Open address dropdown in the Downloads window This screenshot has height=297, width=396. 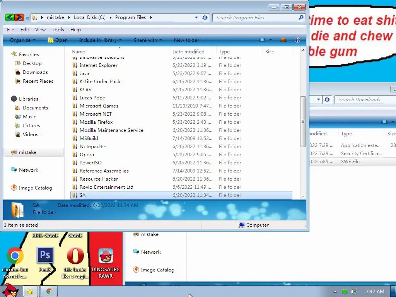point(319,99)
